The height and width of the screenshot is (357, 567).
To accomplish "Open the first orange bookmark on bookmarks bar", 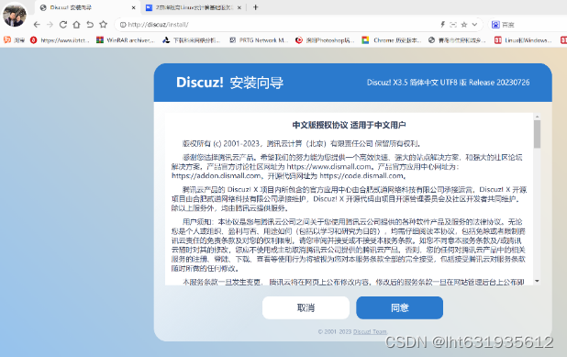I will point(14,40).
